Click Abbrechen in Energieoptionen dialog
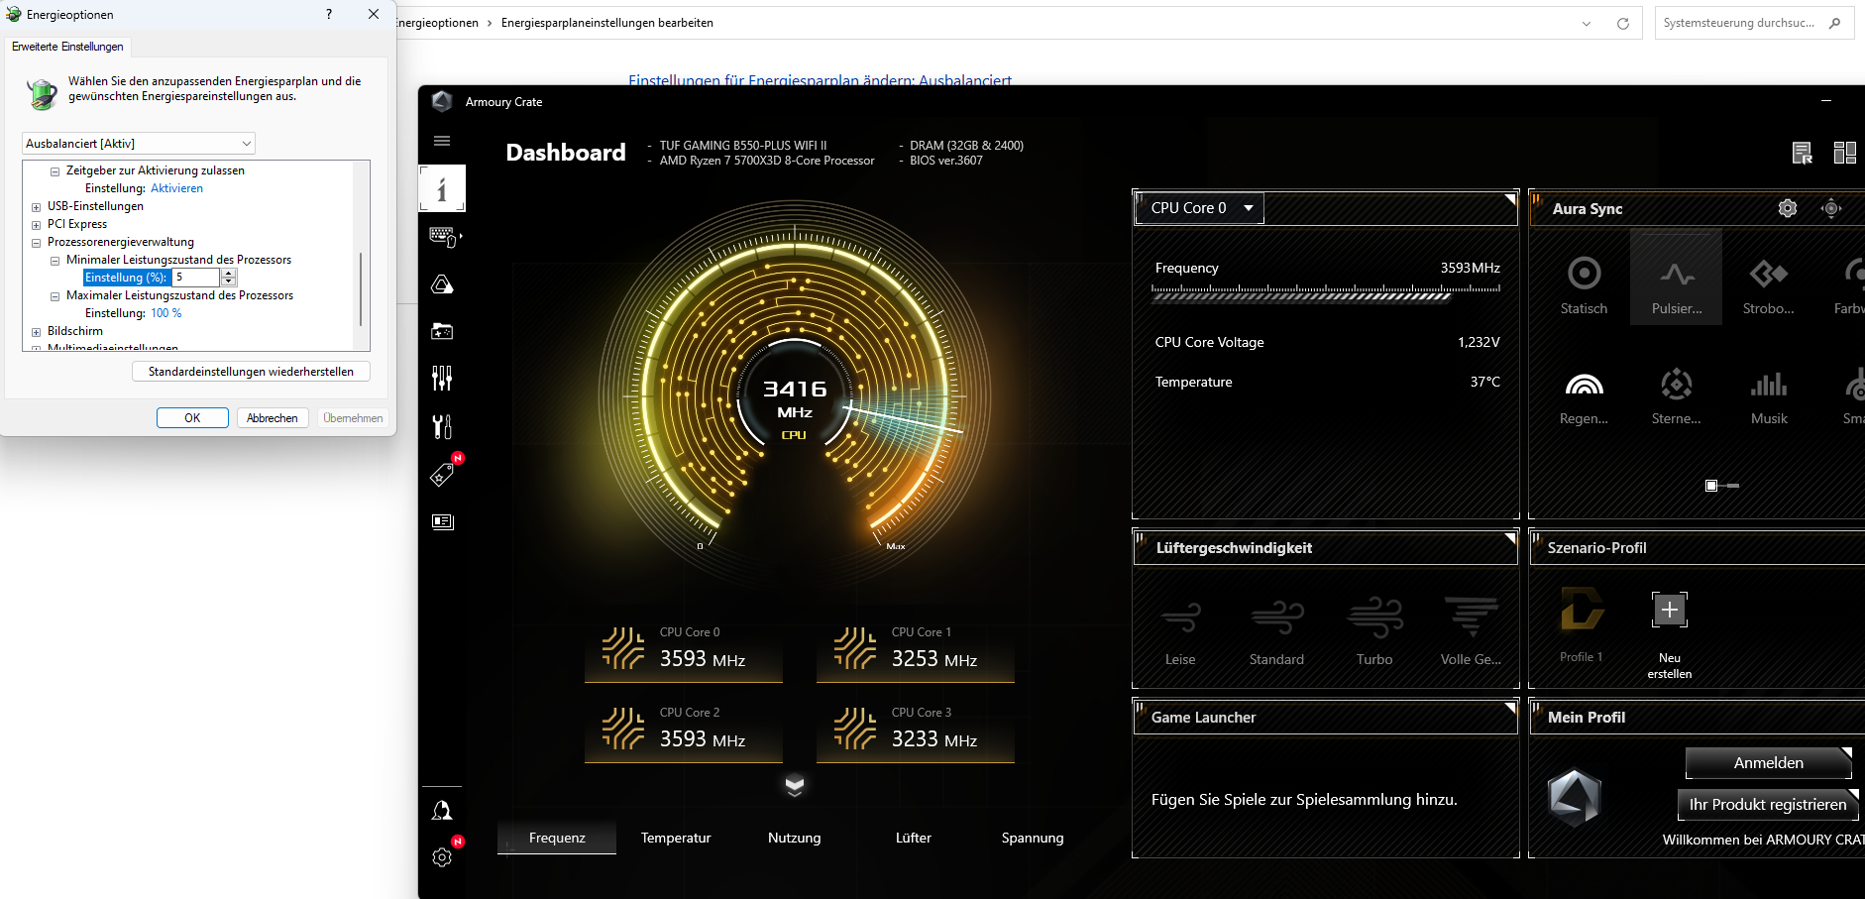 tap(273, 418)
